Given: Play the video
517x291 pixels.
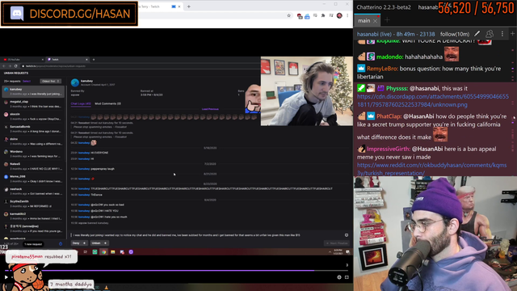Looking at the screenshot, I should (6, 277).
